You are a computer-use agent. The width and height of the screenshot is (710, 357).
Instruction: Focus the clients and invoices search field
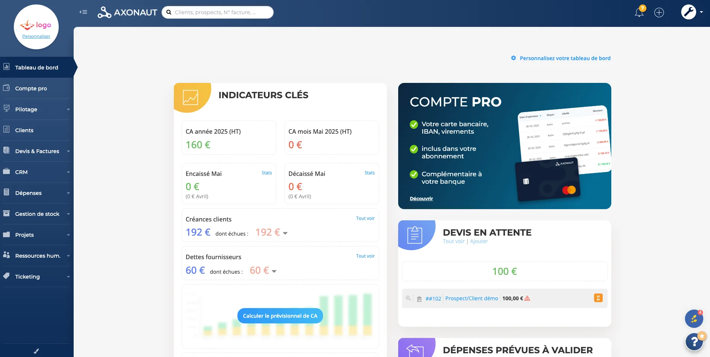218,12
